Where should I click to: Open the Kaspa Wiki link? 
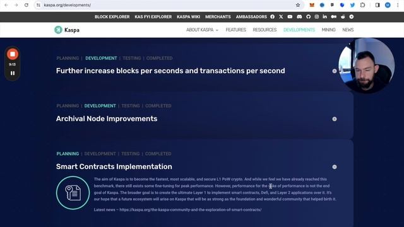(188, 17)
